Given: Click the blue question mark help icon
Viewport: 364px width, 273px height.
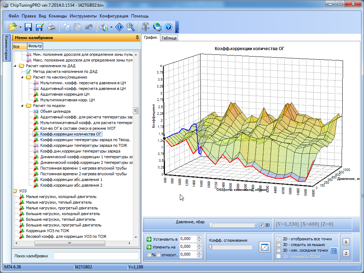Looking at the screenshot, I should (168, 27).
